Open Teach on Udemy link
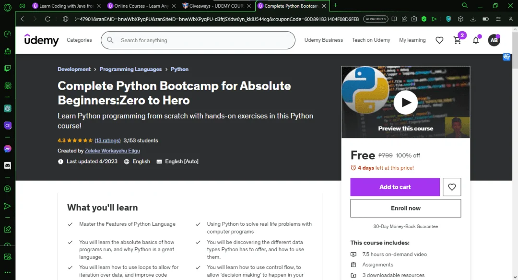Viewport: 518px width, 280px height. click(371, 40)
